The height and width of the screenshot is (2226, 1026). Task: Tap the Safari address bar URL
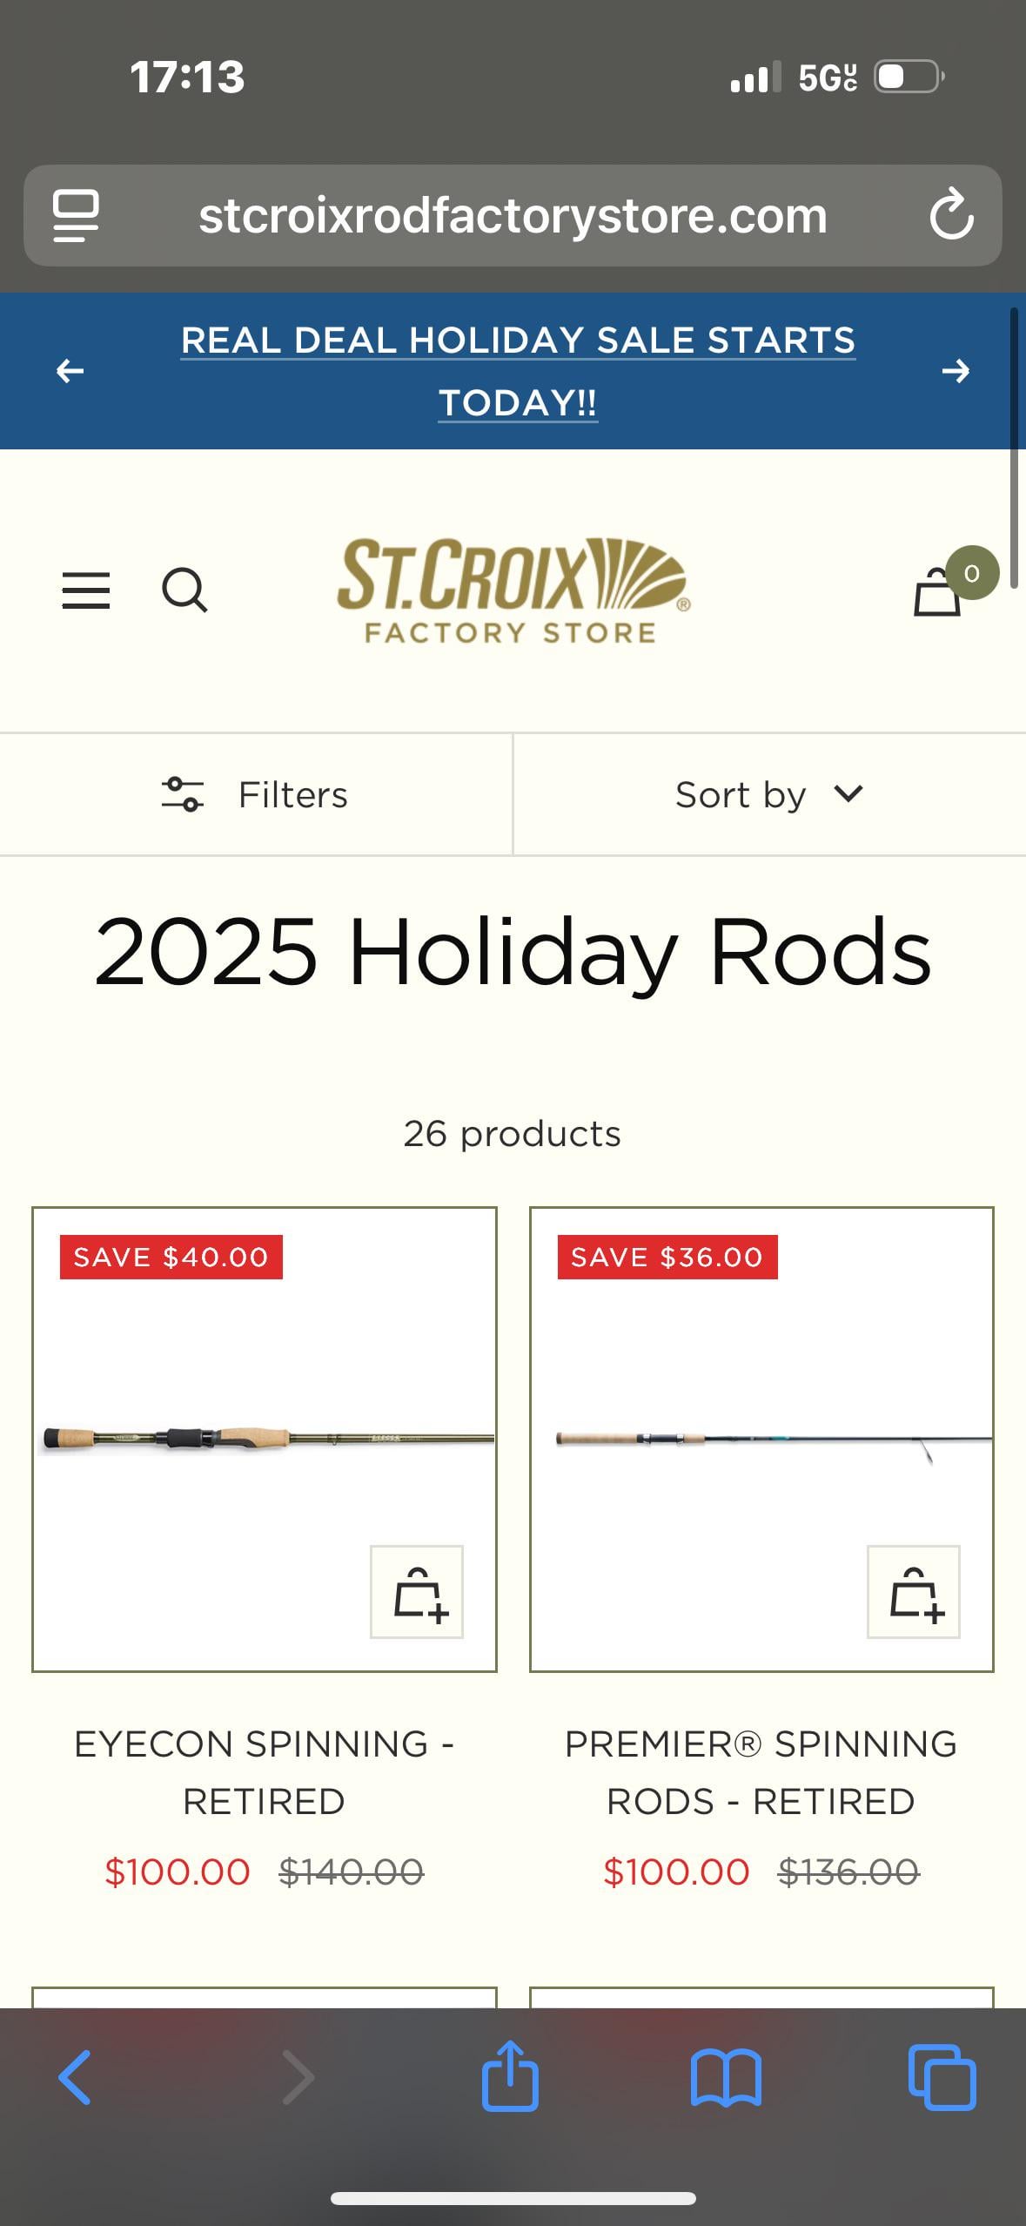point(513,215)
